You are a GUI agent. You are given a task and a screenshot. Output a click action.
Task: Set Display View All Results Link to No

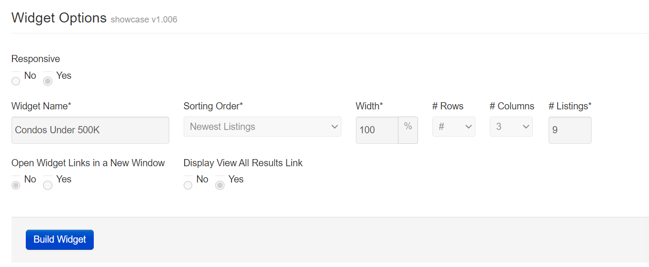coord(188,185)
